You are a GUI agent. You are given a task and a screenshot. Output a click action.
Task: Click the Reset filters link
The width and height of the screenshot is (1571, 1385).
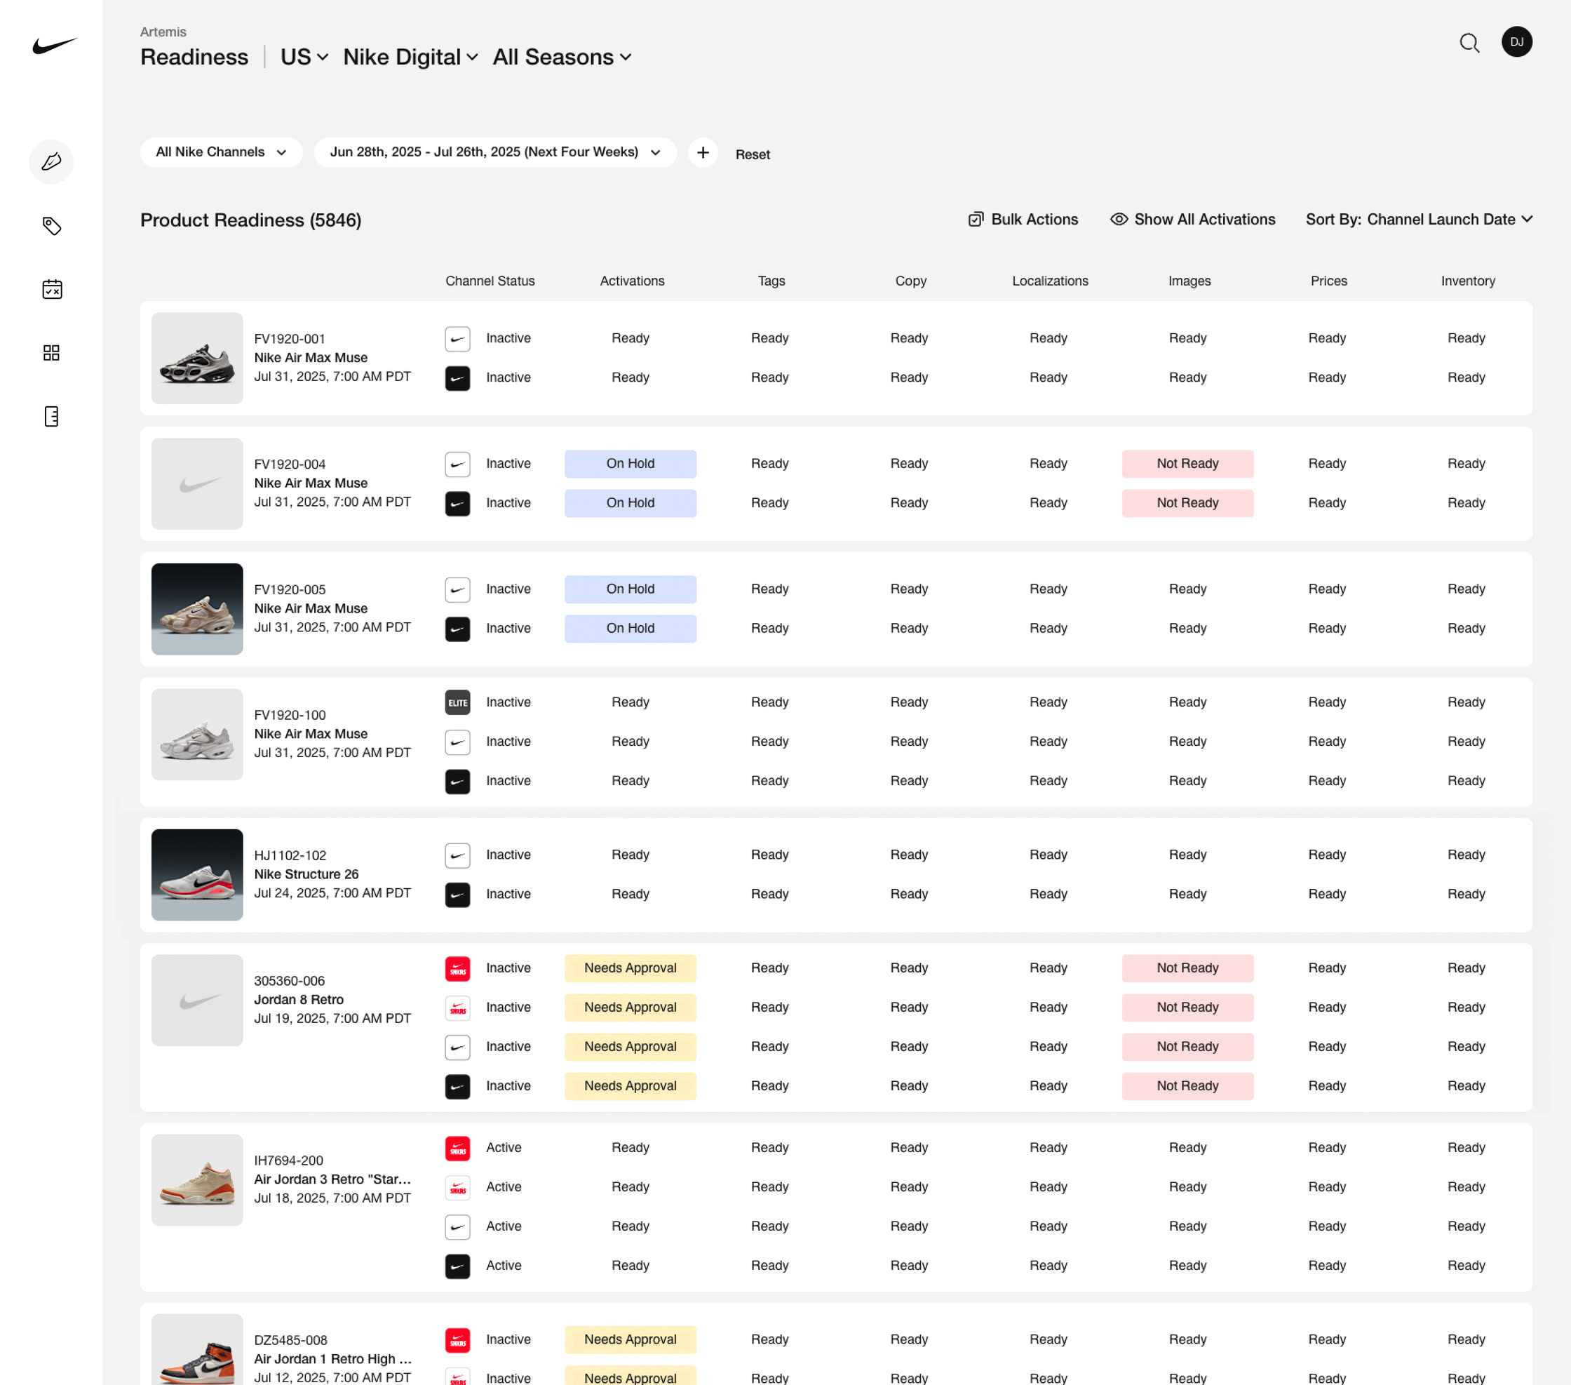coord(753,154)
